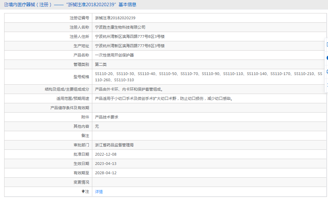
Task: Click the 管理类别 row label
Action: [81, 64]
